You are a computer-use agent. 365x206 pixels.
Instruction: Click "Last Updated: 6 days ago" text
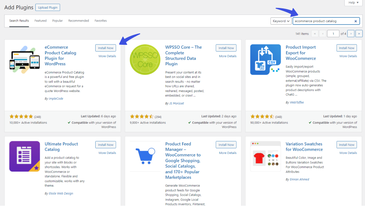coord(98,116)
